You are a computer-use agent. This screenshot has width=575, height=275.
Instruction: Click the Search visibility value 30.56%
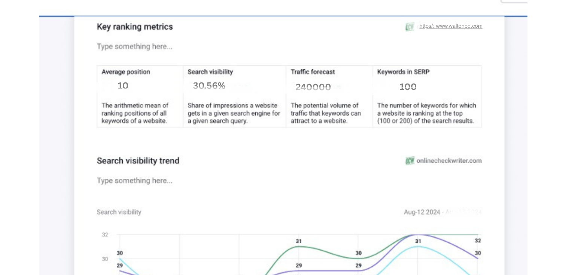point(209,86)
